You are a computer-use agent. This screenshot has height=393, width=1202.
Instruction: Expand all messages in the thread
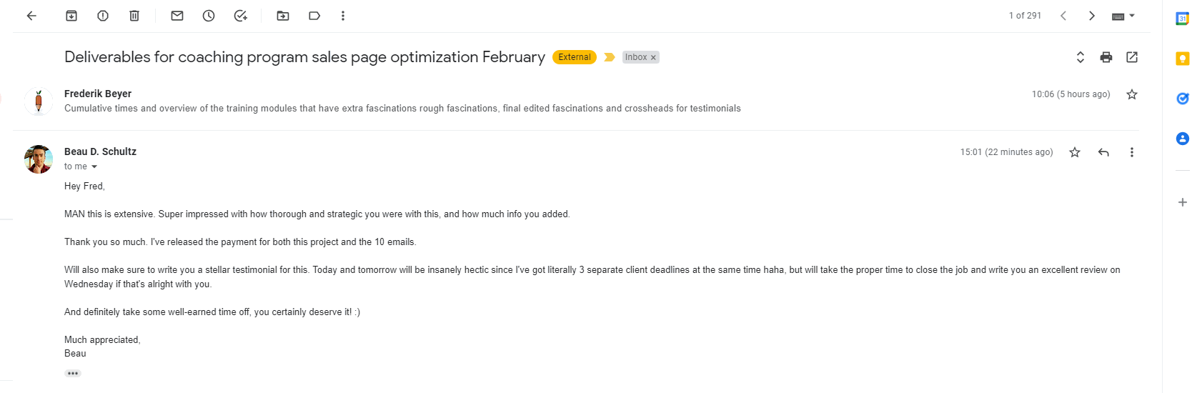tap(1081, 57)
